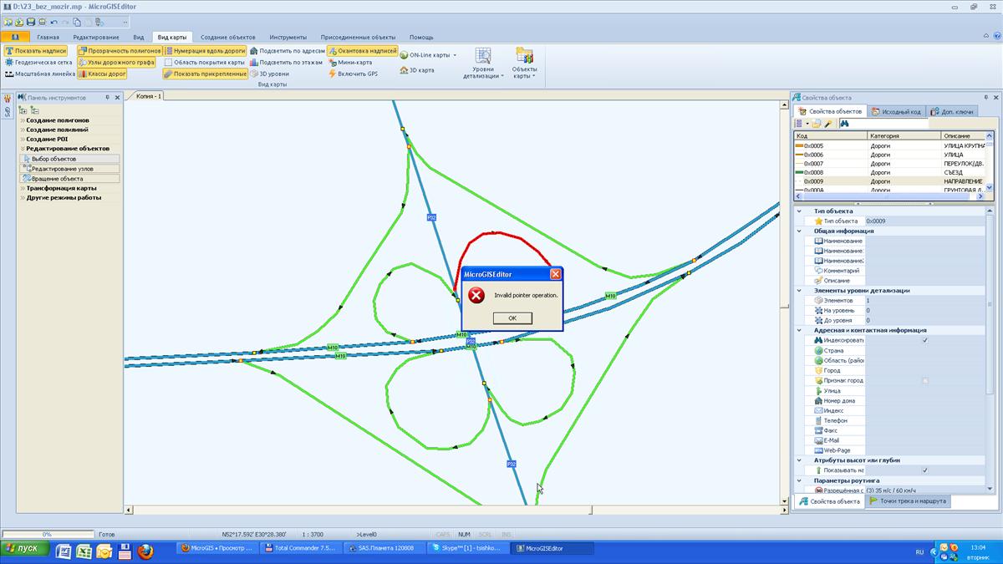The image size is (1003, 564).
Task: Click the binoculars search icon in properties panel
Action: click(x=845, y=124)
